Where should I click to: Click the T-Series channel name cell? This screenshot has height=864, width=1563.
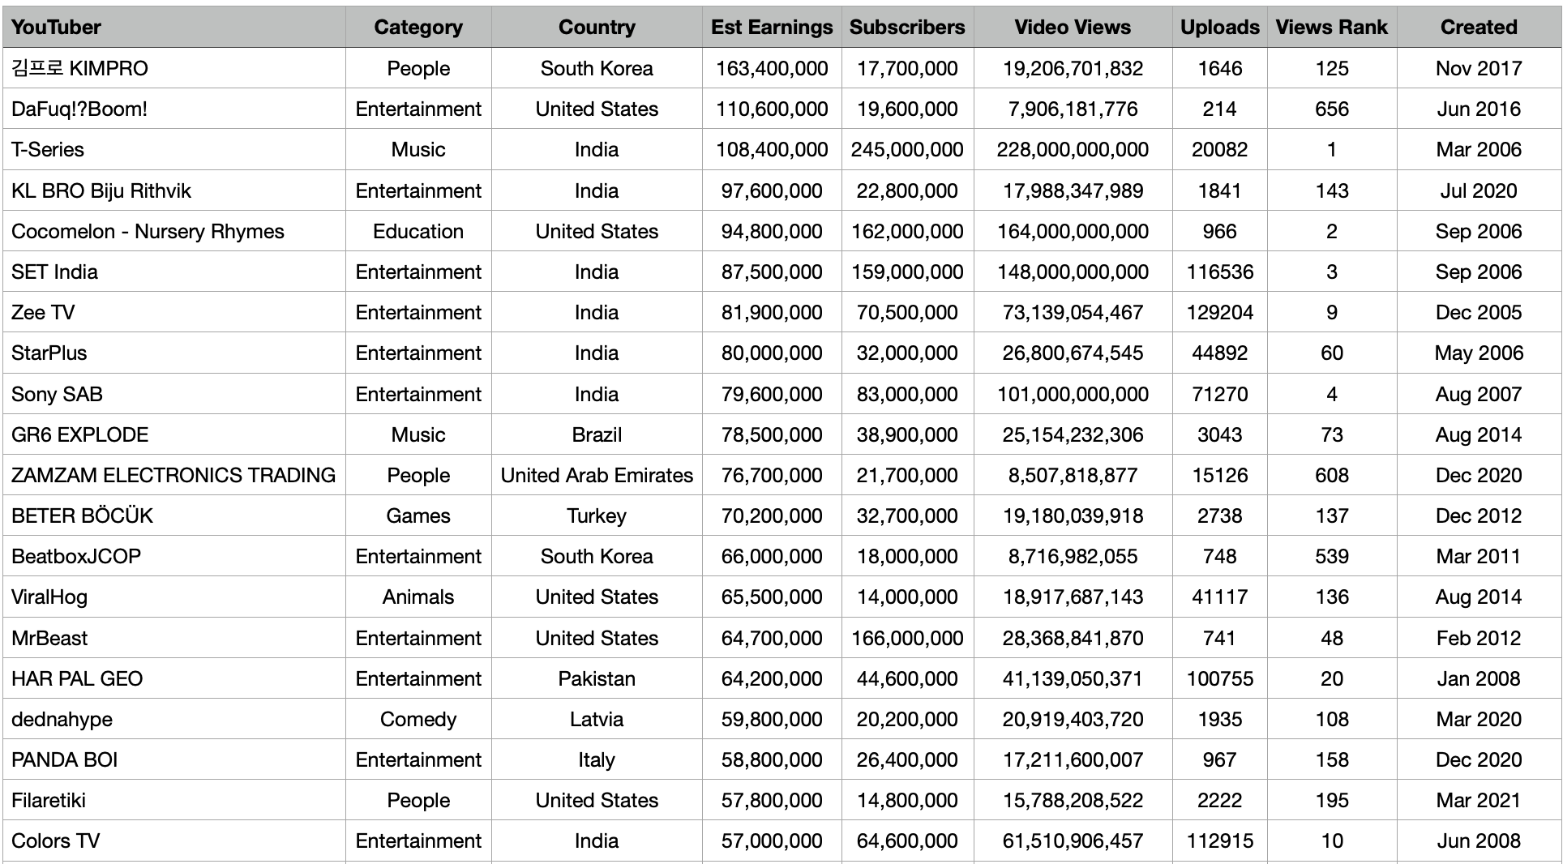click(x=174, y=149)
